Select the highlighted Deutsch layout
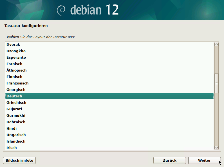The width and height of the screenshot is (224, 167). tap(109, 96)
